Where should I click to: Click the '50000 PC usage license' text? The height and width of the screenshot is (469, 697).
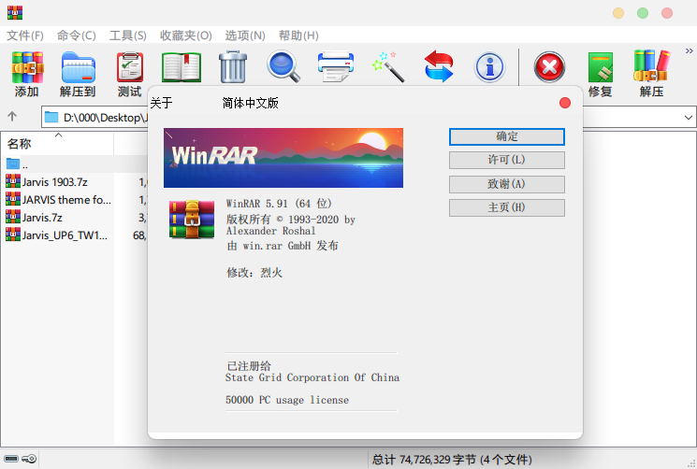click(x=287, y=400)
